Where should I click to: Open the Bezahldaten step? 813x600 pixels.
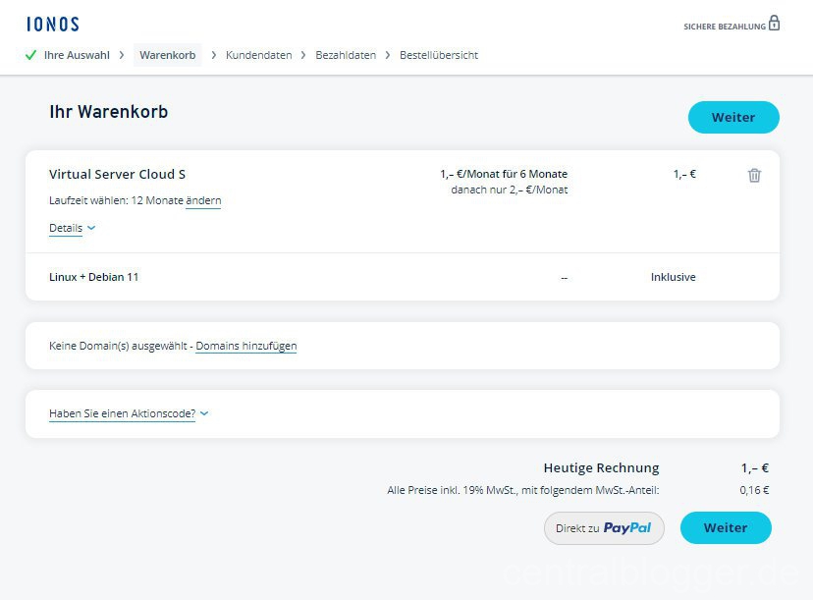pyautogui.click(x=346, y=55)
